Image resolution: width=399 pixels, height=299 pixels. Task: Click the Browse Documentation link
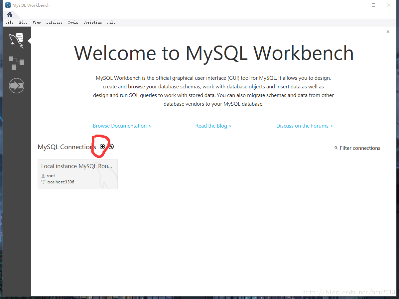[122, 126]
